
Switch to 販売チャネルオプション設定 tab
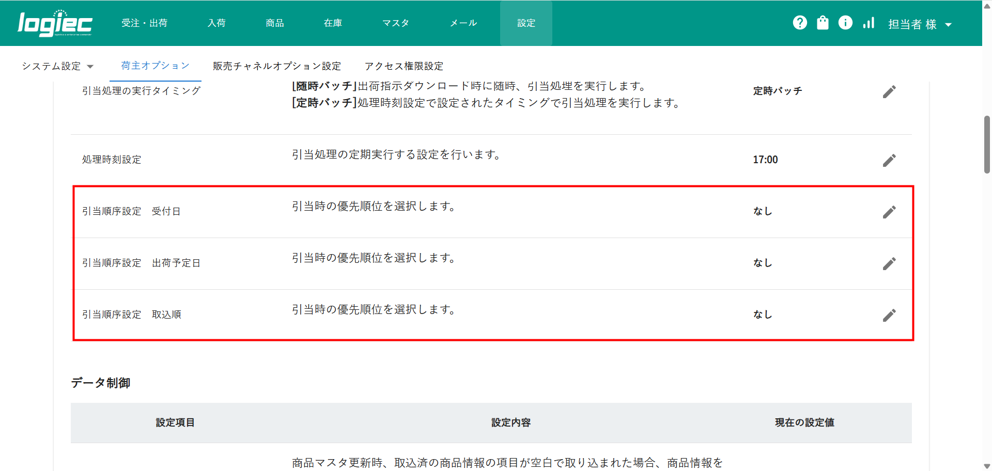277,66
